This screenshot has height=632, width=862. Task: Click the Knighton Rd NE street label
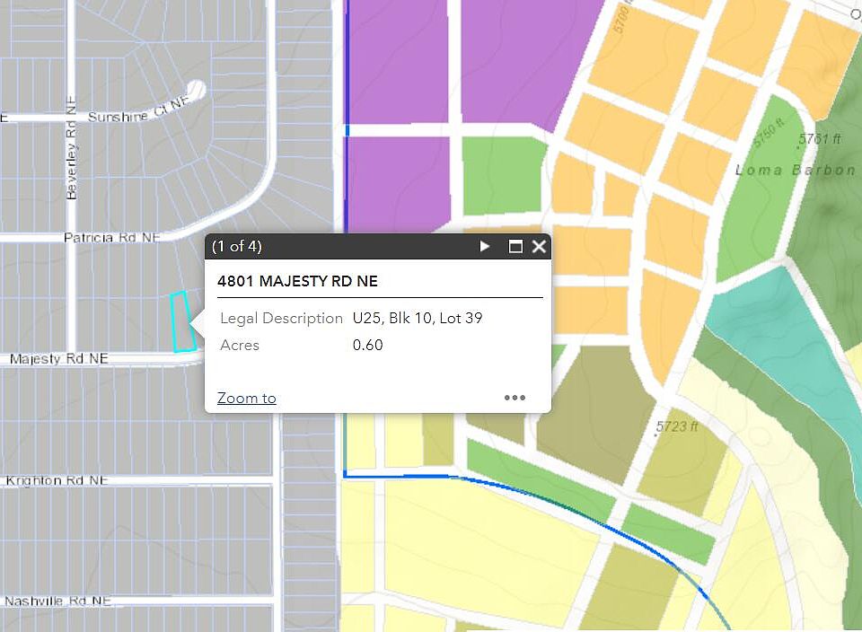(56, 480)
